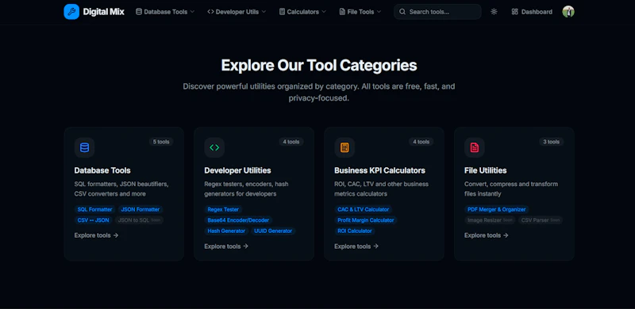Click the 4 tools badge on Business KPI card
This screenshot has height=309, width=635.
tap(421, 142)
